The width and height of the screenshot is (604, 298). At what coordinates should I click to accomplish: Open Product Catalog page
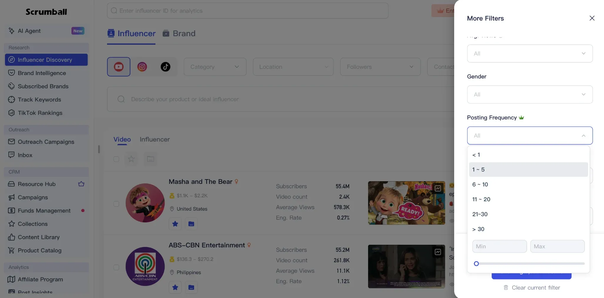[46, 250]
